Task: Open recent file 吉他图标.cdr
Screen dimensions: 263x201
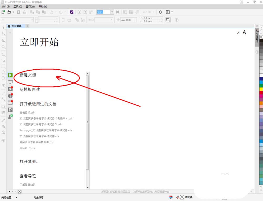Action: tap(27, 113)
